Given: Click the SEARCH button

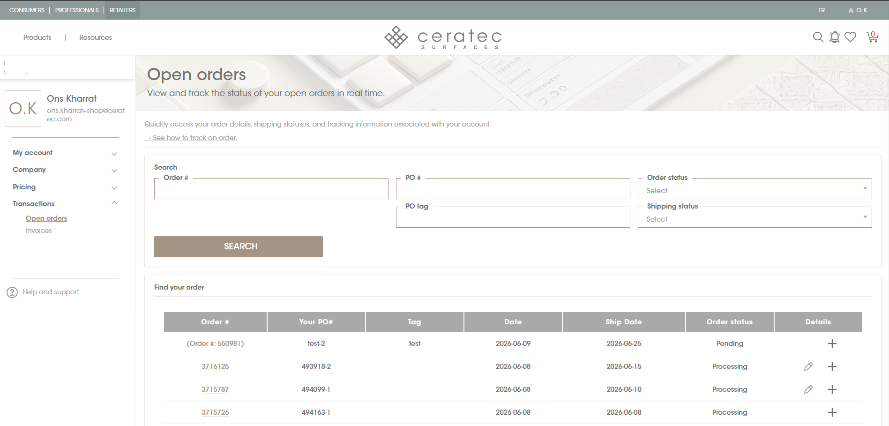Looking at the screenshot, I should click(239, 247).
